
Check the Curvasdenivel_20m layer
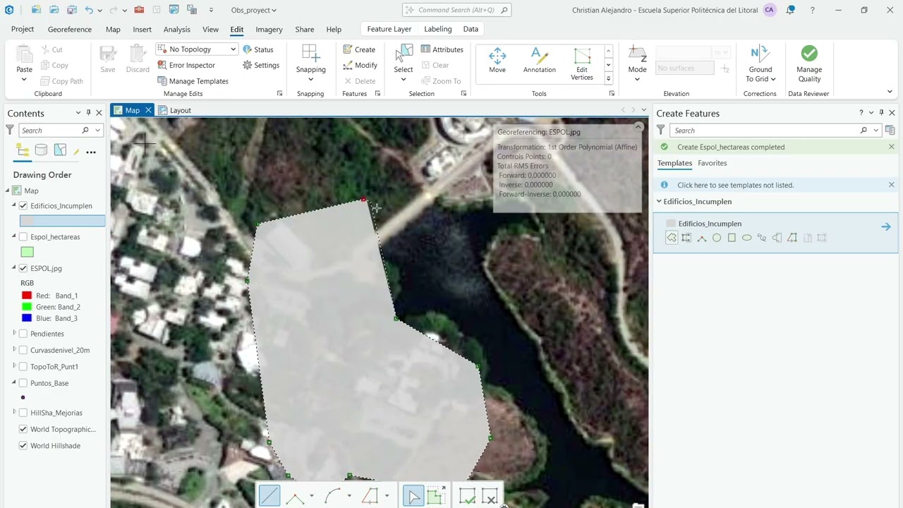click(x=23, y=350)
